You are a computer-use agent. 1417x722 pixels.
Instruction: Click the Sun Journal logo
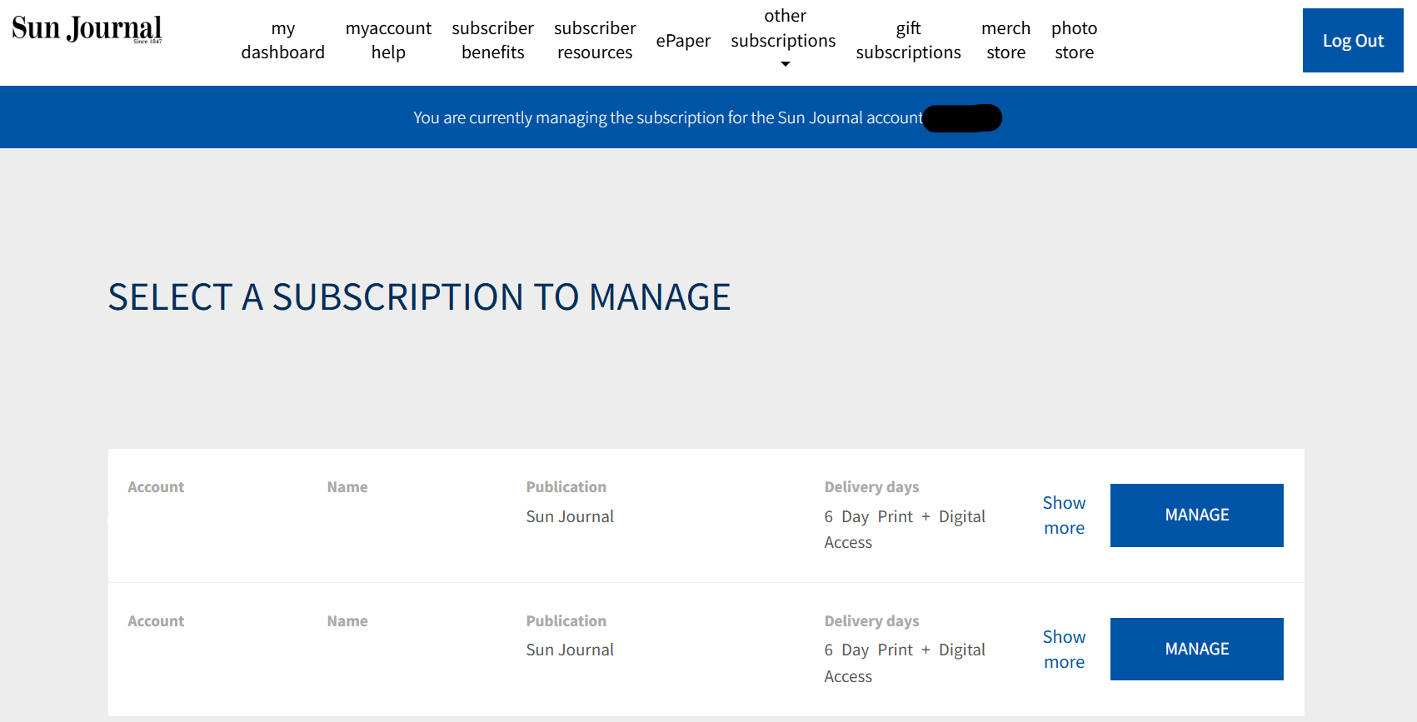tap(87, 29)
